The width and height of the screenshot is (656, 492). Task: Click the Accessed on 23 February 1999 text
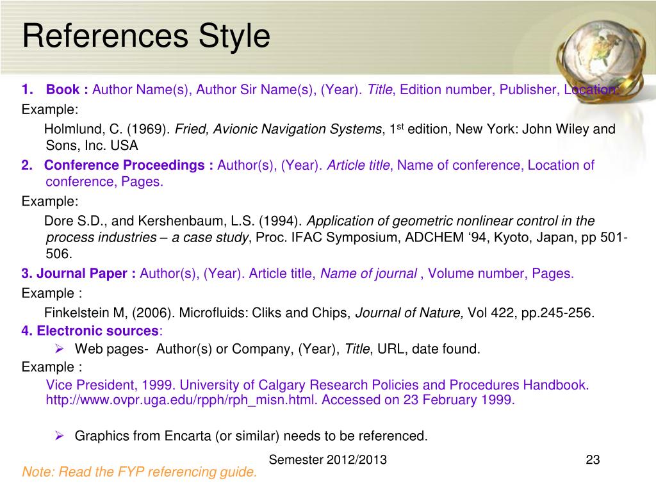point(418,400)
